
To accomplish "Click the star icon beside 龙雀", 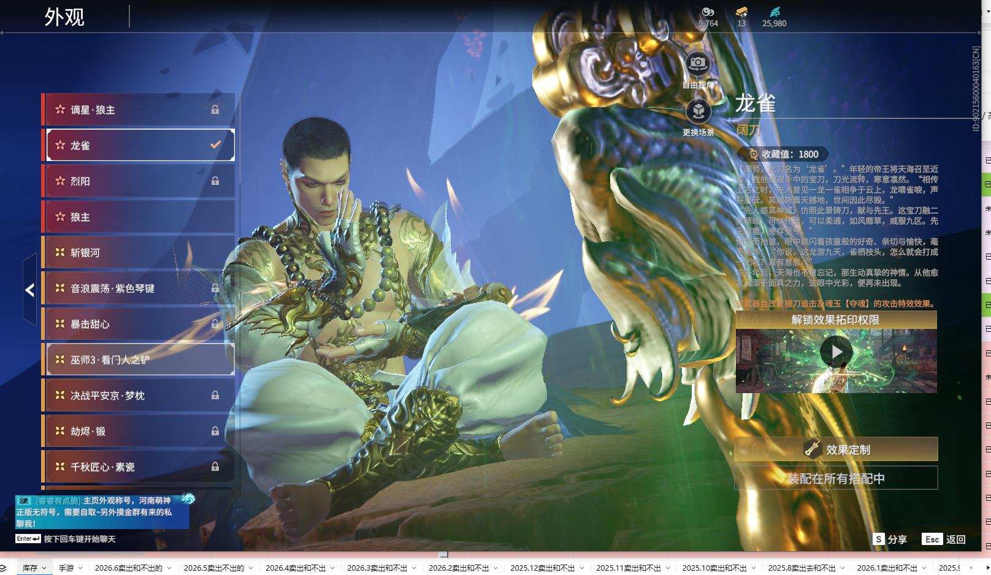I will point(60,145).
